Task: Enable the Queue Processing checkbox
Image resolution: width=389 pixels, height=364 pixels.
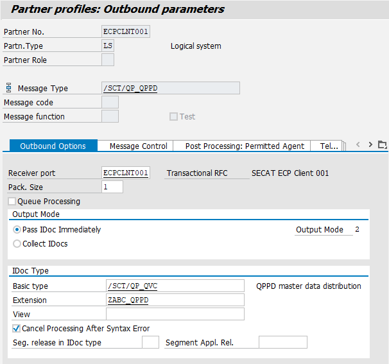Action: click(12, 202)
